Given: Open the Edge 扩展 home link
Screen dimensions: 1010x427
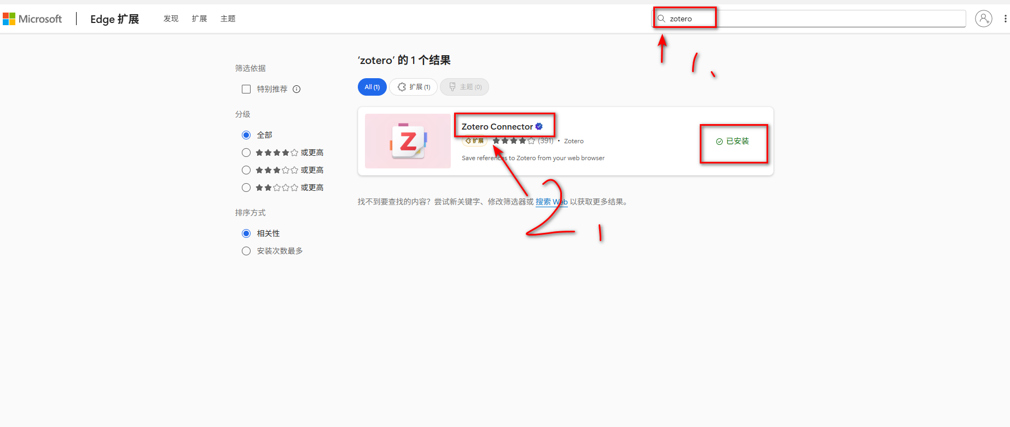Looking at the screenshot, I should coord(114,19).
